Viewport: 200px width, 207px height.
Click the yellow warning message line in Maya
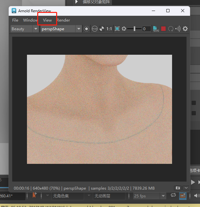coord(100,206)
